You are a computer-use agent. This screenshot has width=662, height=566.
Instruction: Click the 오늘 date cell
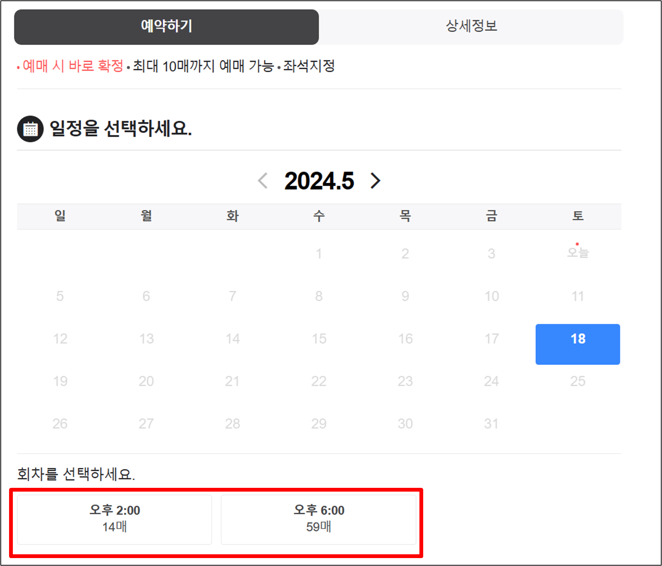[x=578, y=252]
